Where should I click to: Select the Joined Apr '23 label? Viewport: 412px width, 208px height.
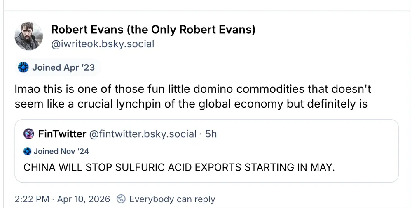click(63, 67)
